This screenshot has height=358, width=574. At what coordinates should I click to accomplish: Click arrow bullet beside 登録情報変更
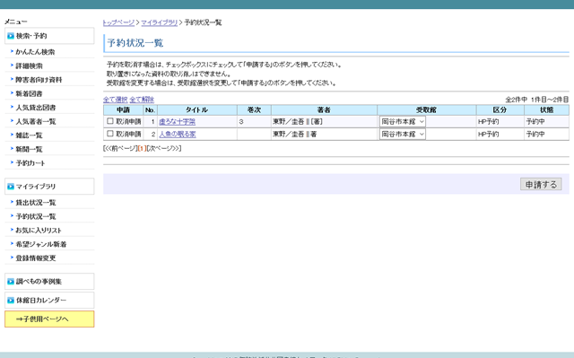pos(12,258)
